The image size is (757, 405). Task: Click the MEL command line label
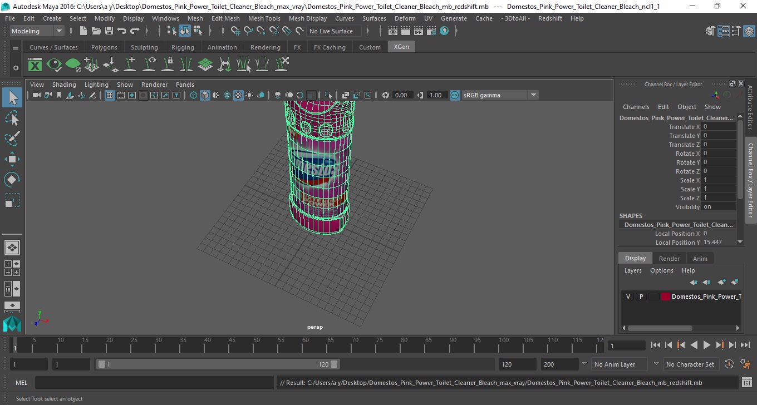click(x=22, y=383)
